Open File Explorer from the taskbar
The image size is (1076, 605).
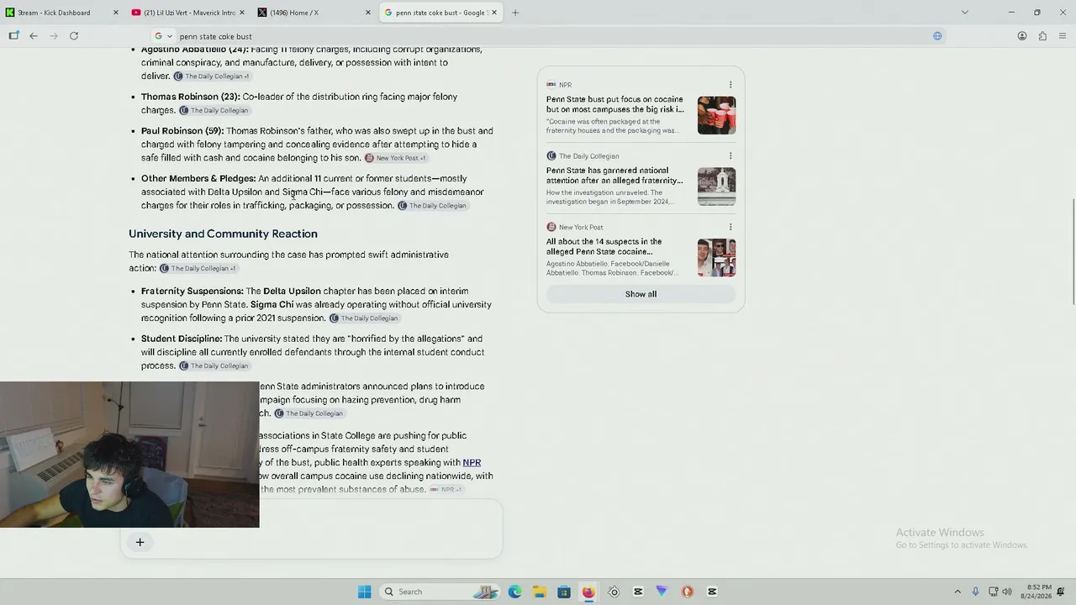539,592
